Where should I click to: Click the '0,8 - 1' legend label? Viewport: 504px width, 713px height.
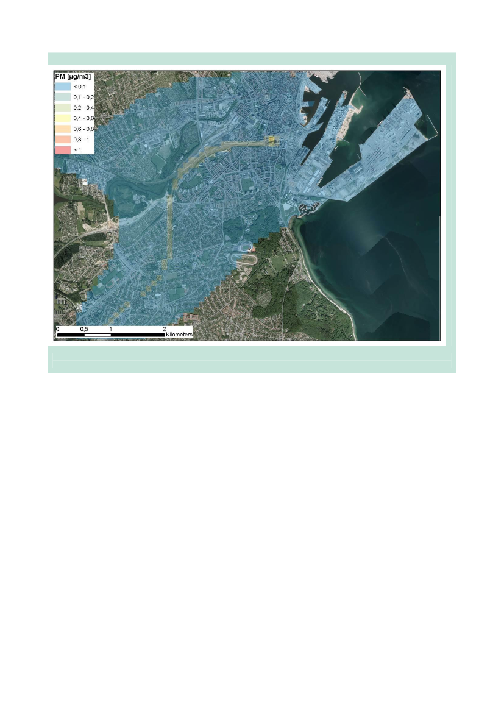tap(82, 140)
